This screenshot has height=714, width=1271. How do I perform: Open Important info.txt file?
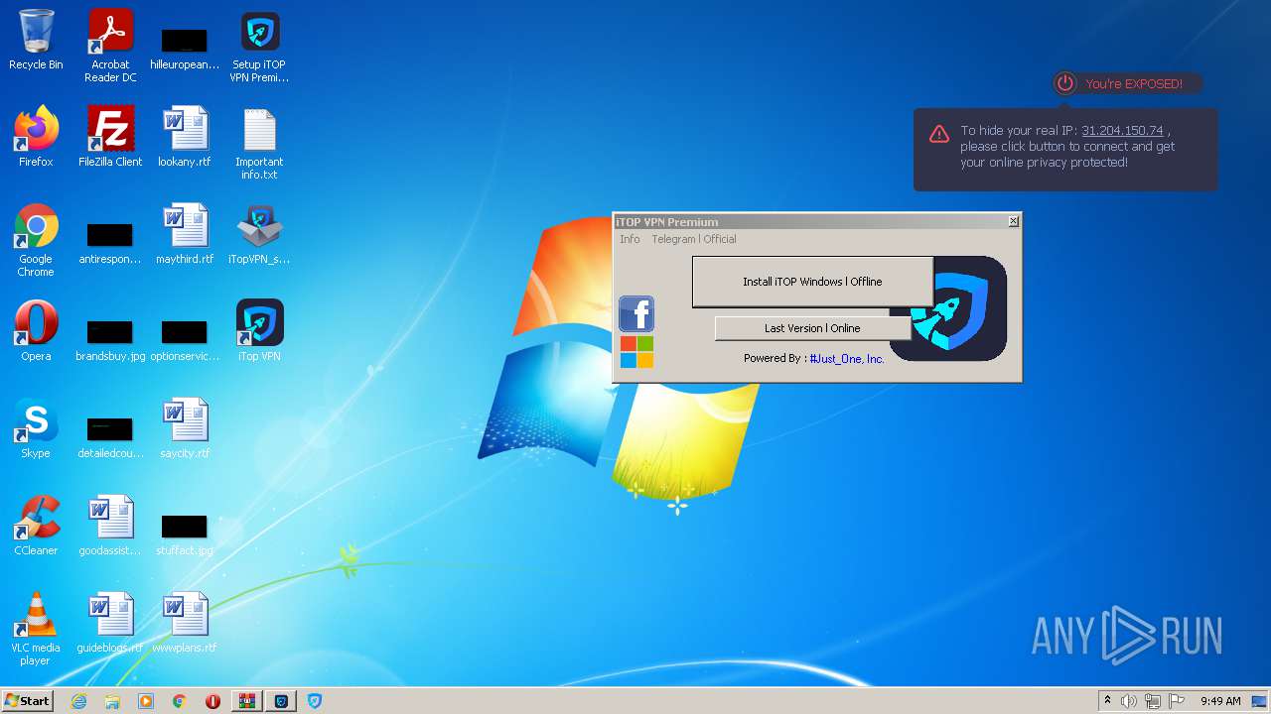point(259,144)
